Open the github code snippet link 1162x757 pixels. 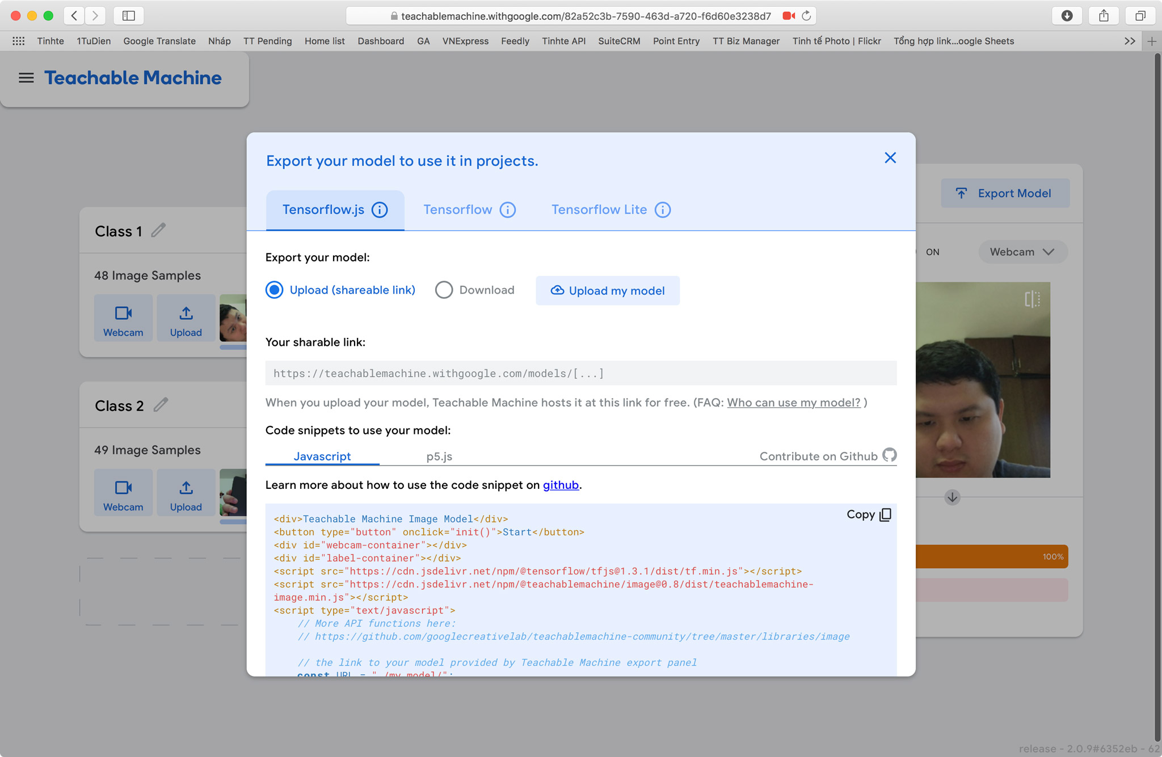561,485
